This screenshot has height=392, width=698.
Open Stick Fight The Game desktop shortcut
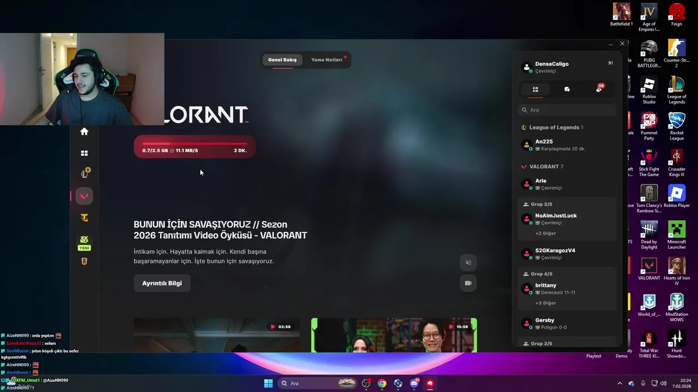(x=649, y=163)
